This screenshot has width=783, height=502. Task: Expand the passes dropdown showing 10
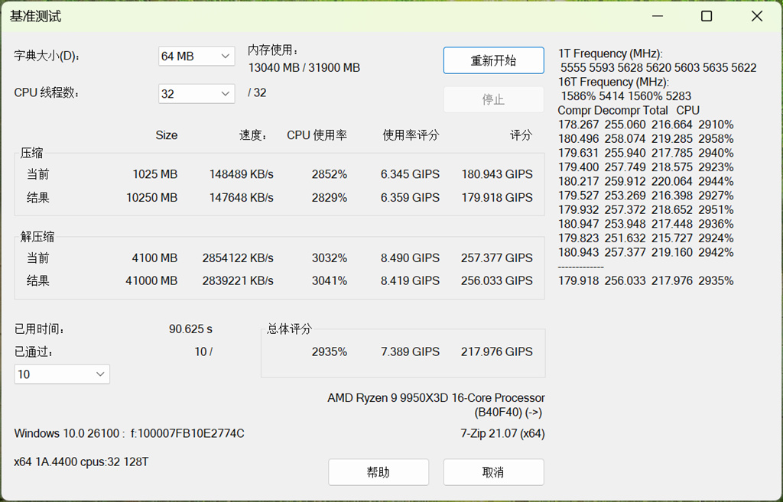tap(62, 374)
